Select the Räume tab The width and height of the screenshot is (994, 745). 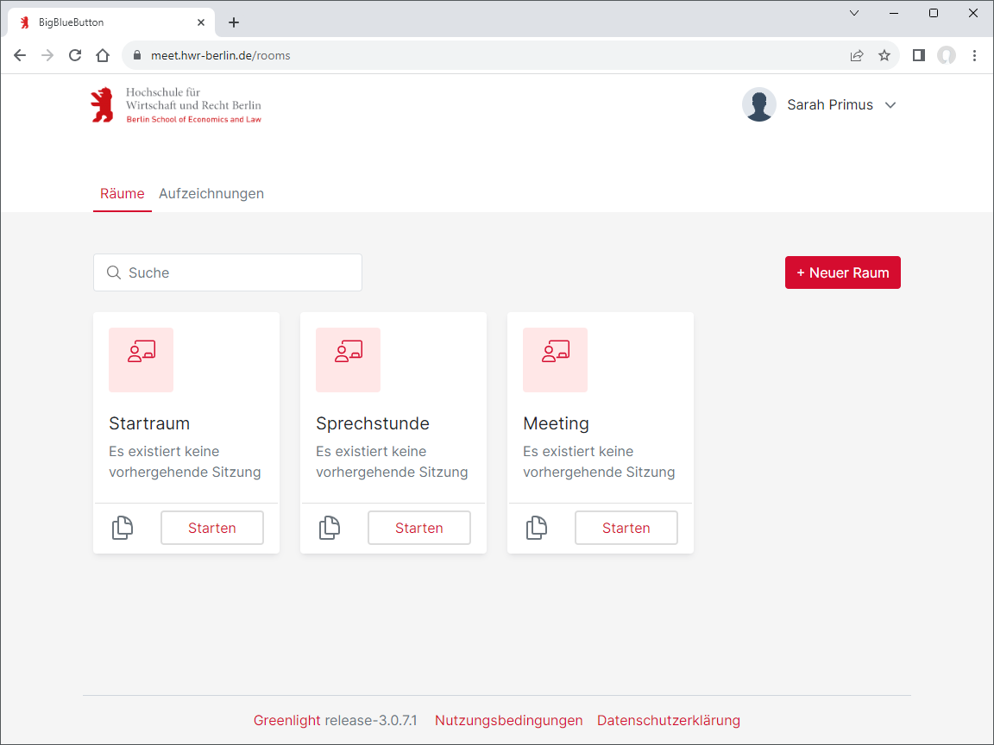pyautogui.click(x=123, y=193)
